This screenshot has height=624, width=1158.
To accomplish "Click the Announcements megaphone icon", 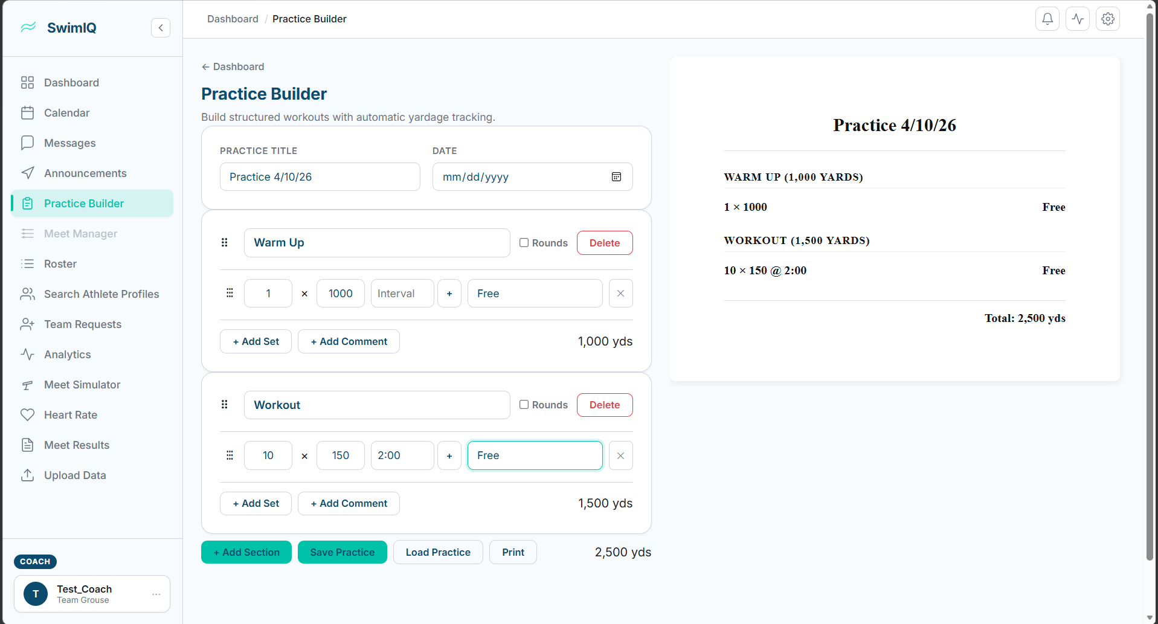I will pos(28,173).
